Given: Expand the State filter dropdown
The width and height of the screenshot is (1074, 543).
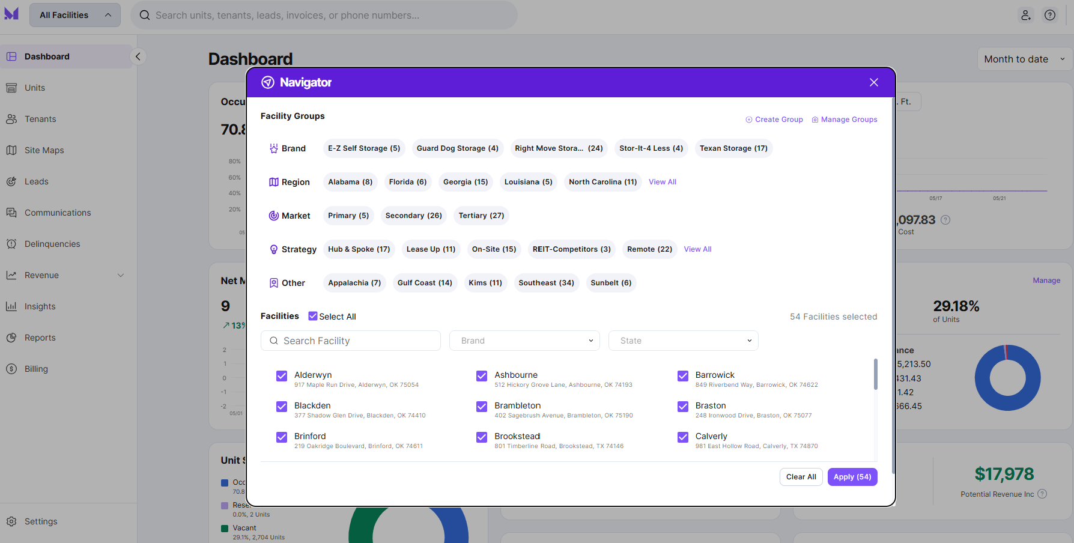Looking at the screenshot, I should (684, 341).
